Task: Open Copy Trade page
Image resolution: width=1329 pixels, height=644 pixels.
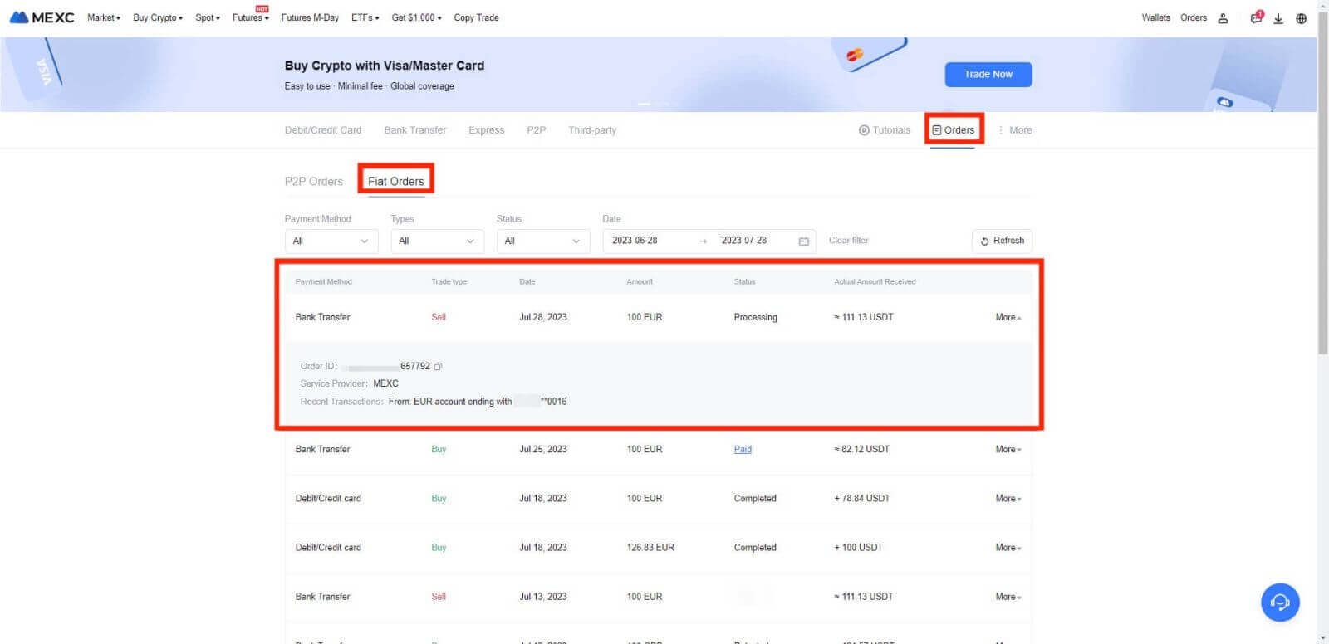Action: click(x=476, y=17)
